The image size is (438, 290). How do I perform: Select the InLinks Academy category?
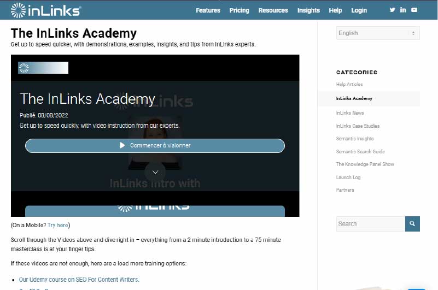[354, 98]
